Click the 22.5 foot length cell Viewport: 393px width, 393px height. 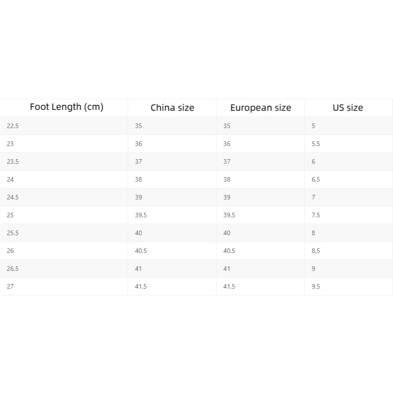13,126
